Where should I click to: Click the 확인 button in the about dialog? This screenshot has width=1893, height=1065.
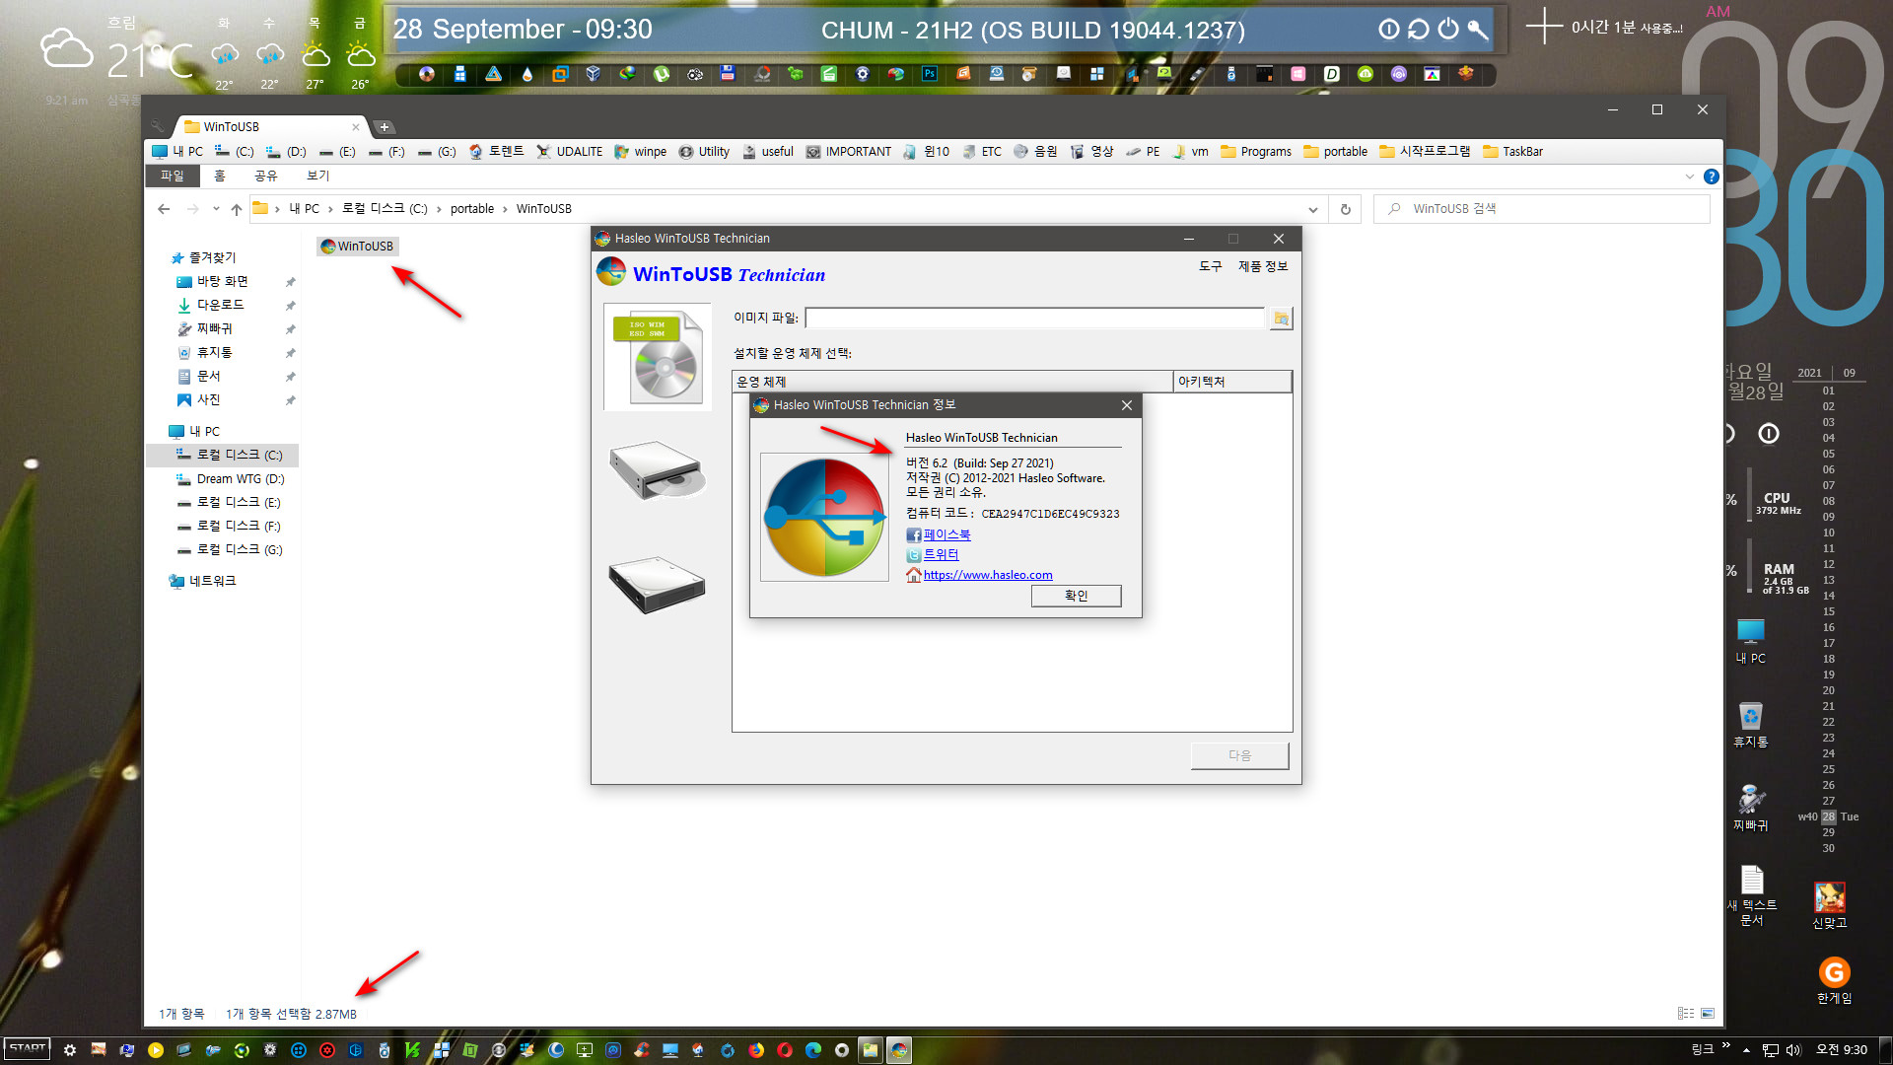coord(1076,596)
